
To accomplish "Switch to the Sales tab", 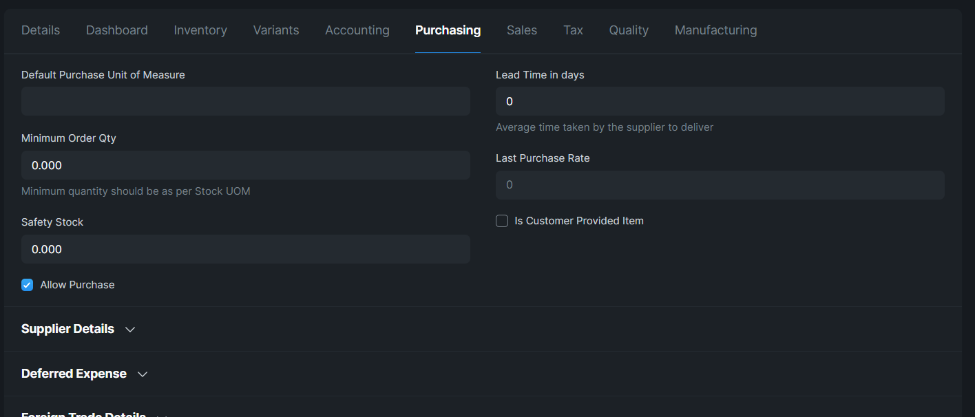I will pos(522,30).
